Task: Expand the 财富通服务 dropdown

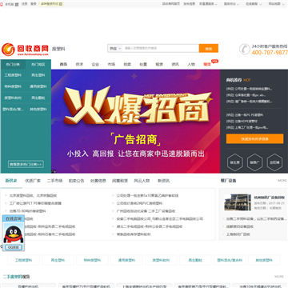Action: pos(208,4)
